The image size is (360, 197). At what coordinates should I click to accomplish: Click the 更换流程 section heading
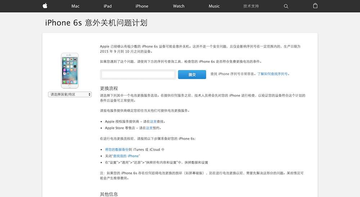point(109,88)
